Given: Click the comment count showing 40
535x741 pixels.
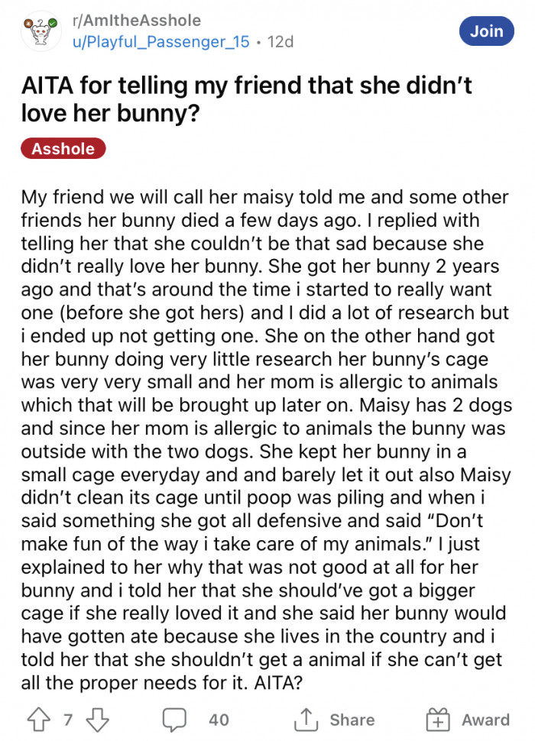Looking at the screenshot, I should coord(218,719).
